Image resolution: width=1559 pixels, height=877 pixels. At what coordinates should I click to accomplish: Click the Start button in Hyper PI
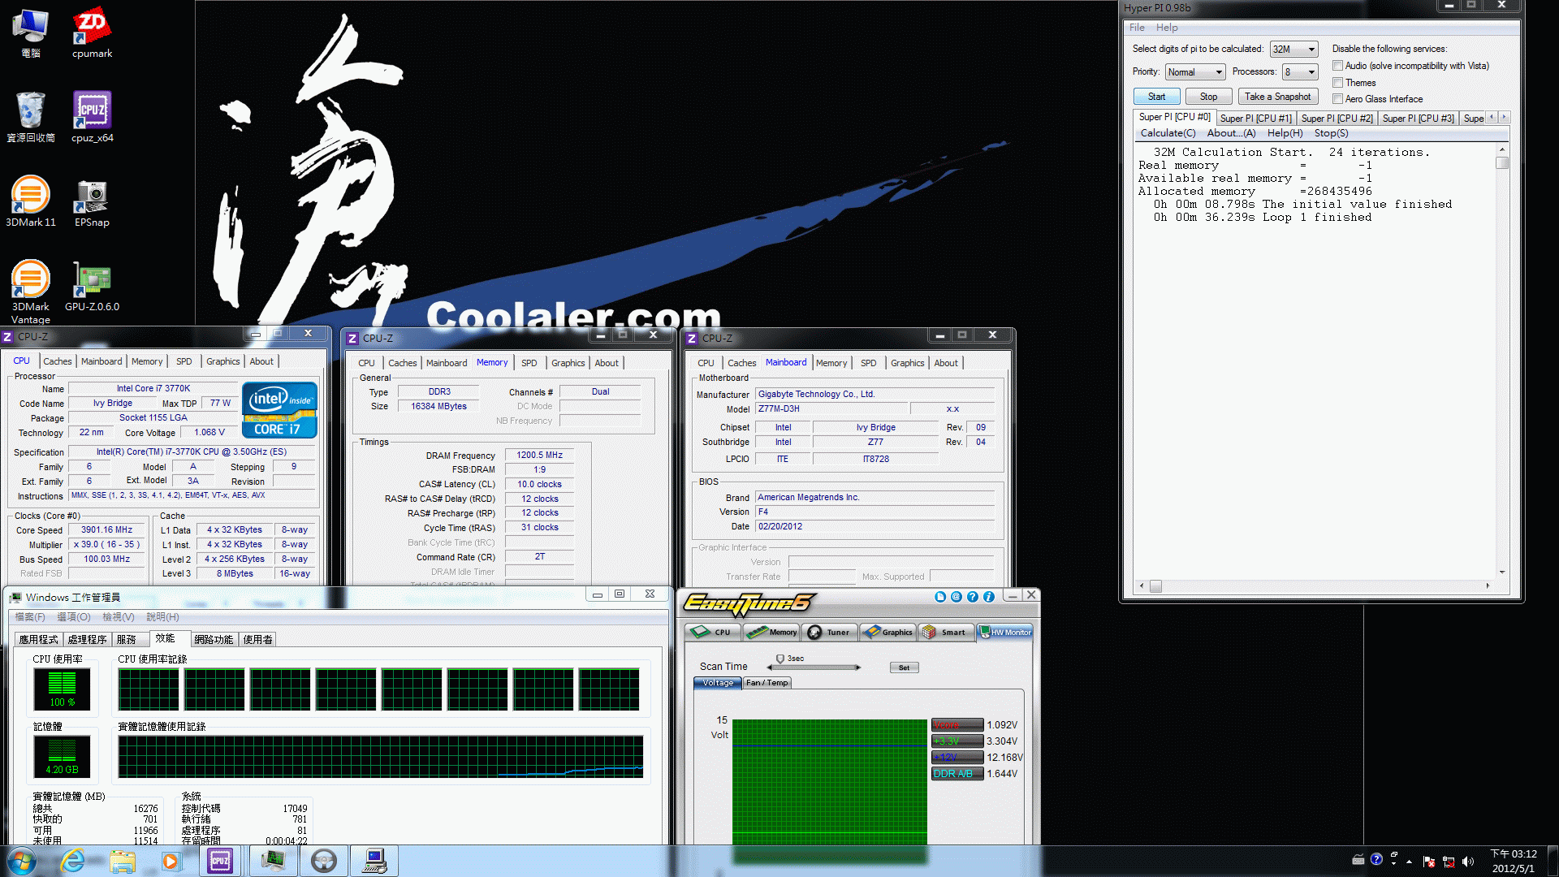coord(1156,97)
